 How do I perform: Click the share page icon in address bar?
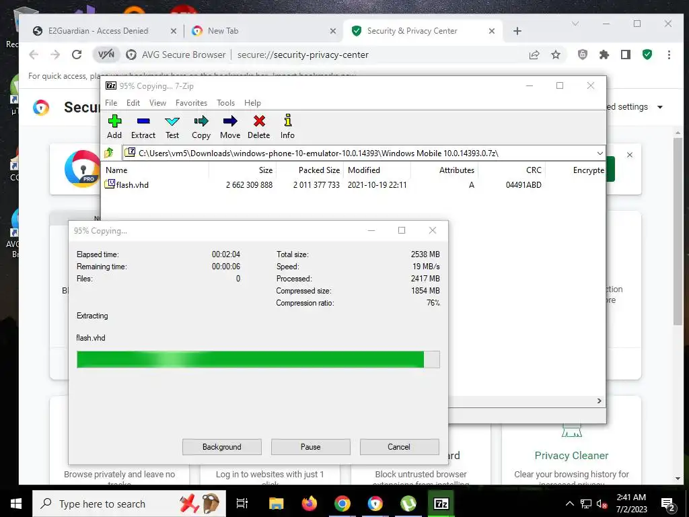coord(534,55)
